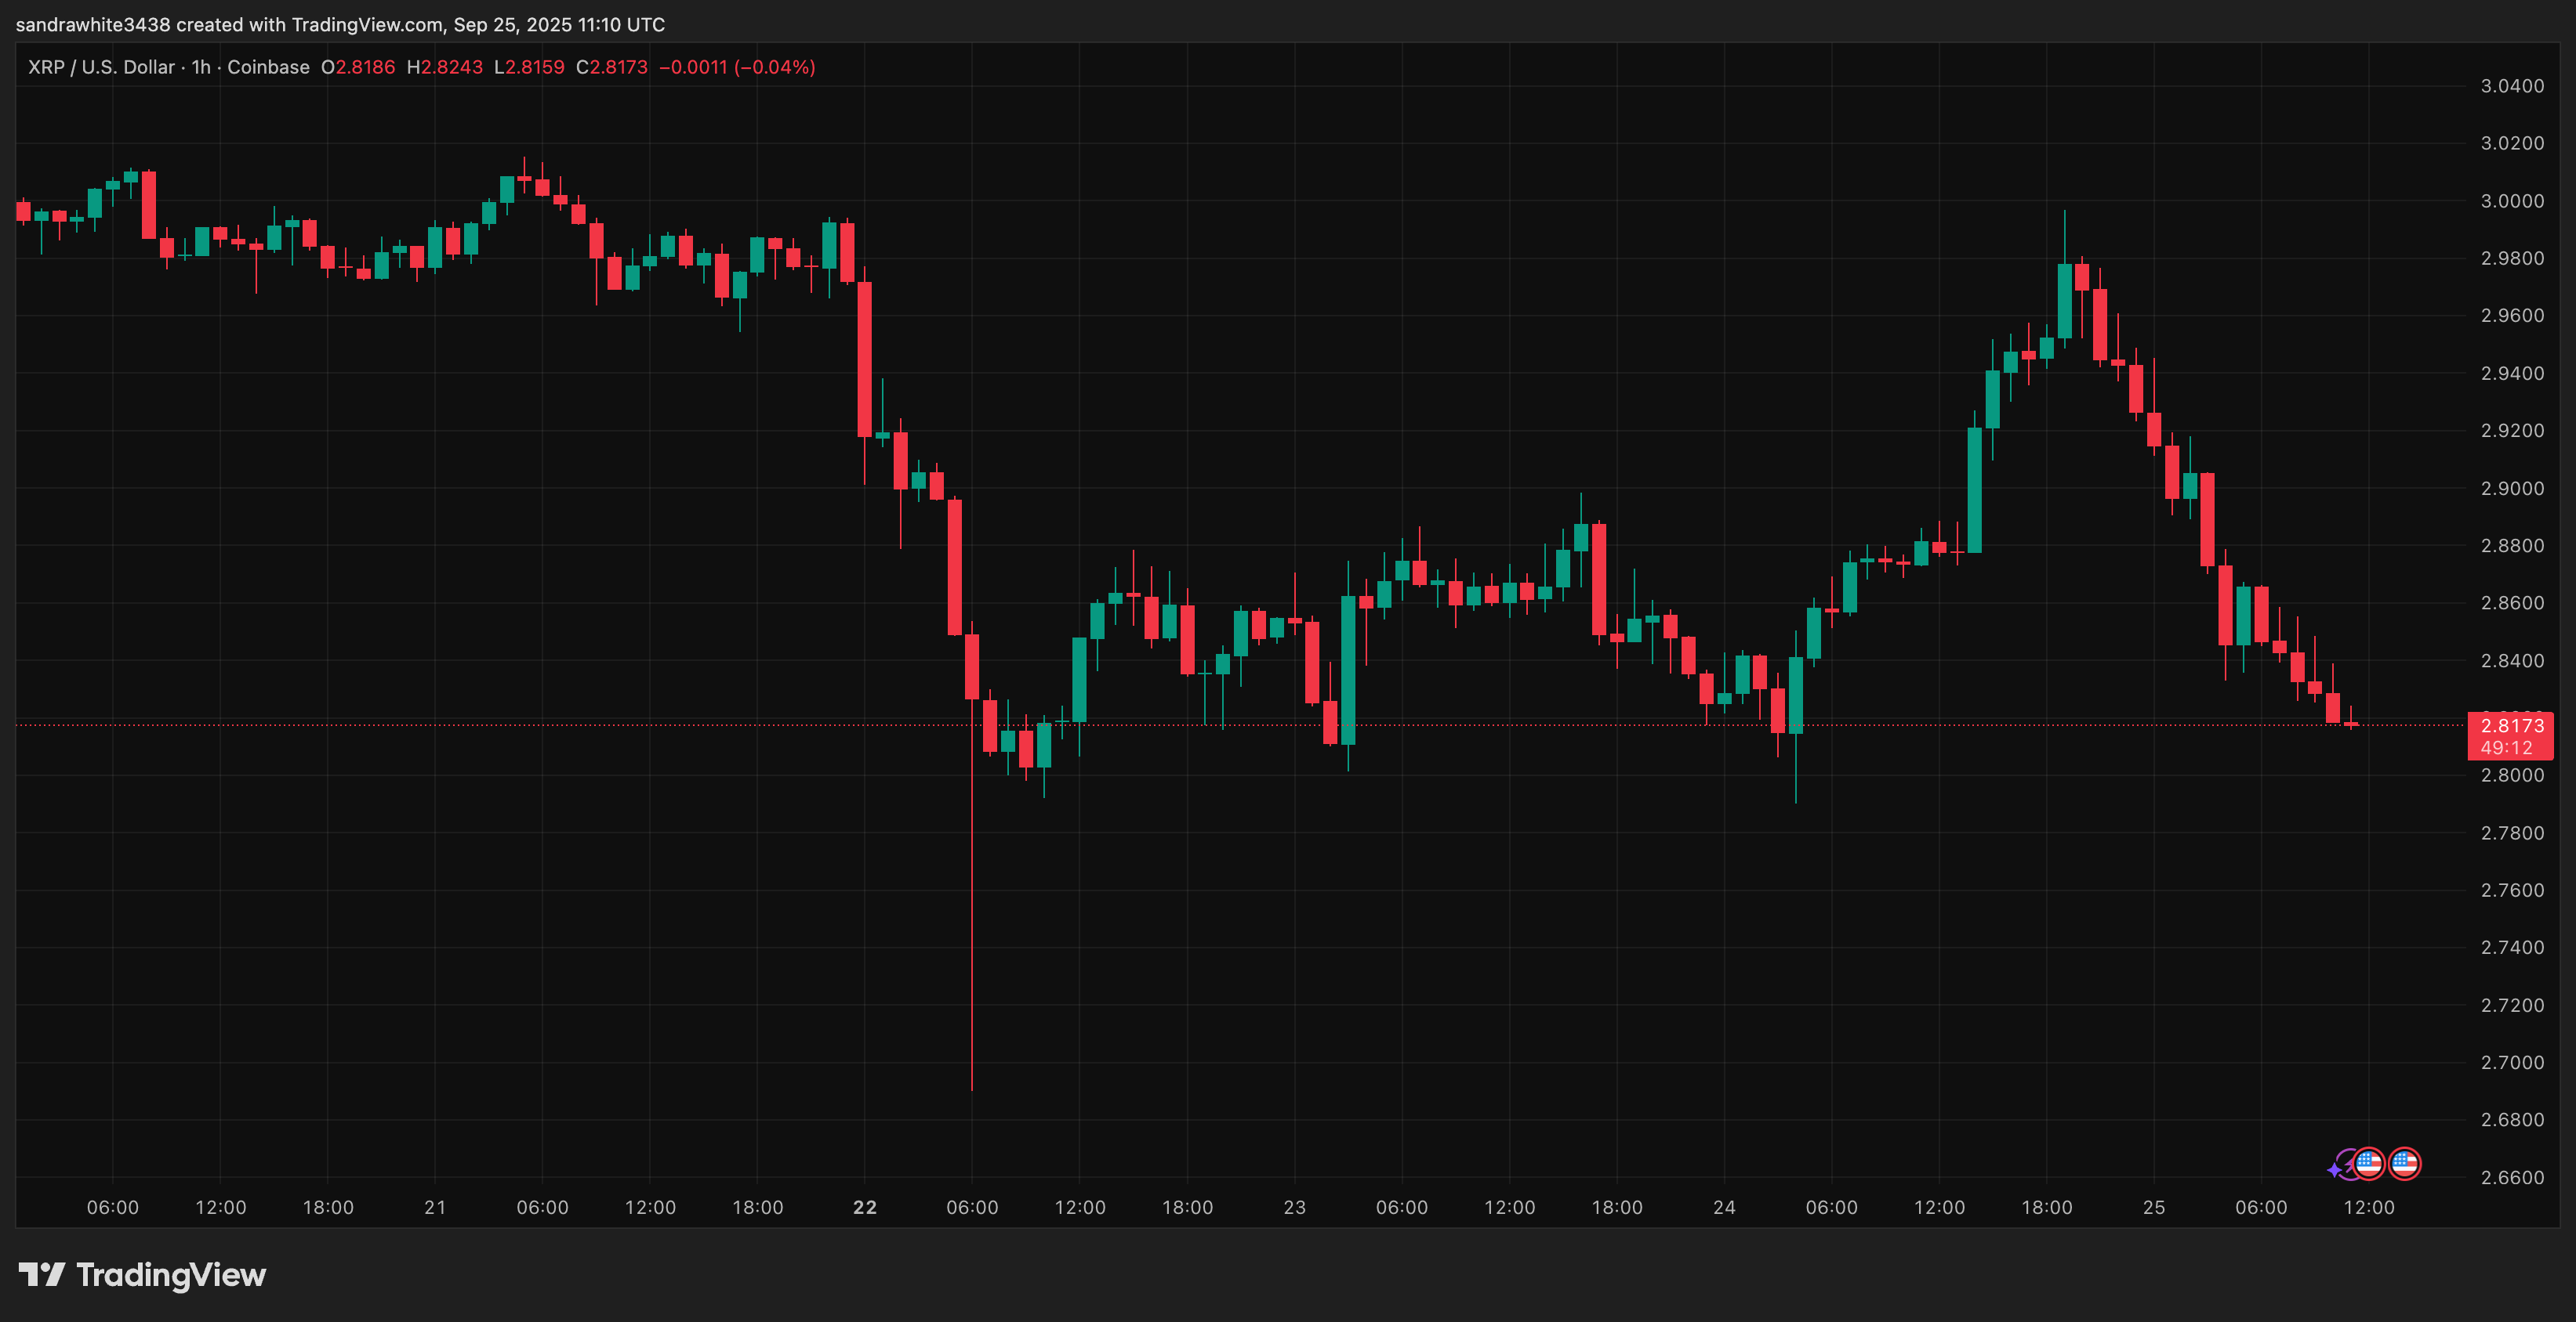Open the symbol selector via XRP / U.S. Dollar text

click(100, 67)
